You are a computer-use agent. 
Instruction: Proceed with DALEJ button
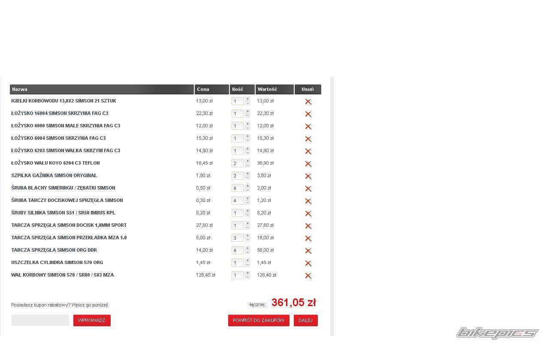point(306,320)
